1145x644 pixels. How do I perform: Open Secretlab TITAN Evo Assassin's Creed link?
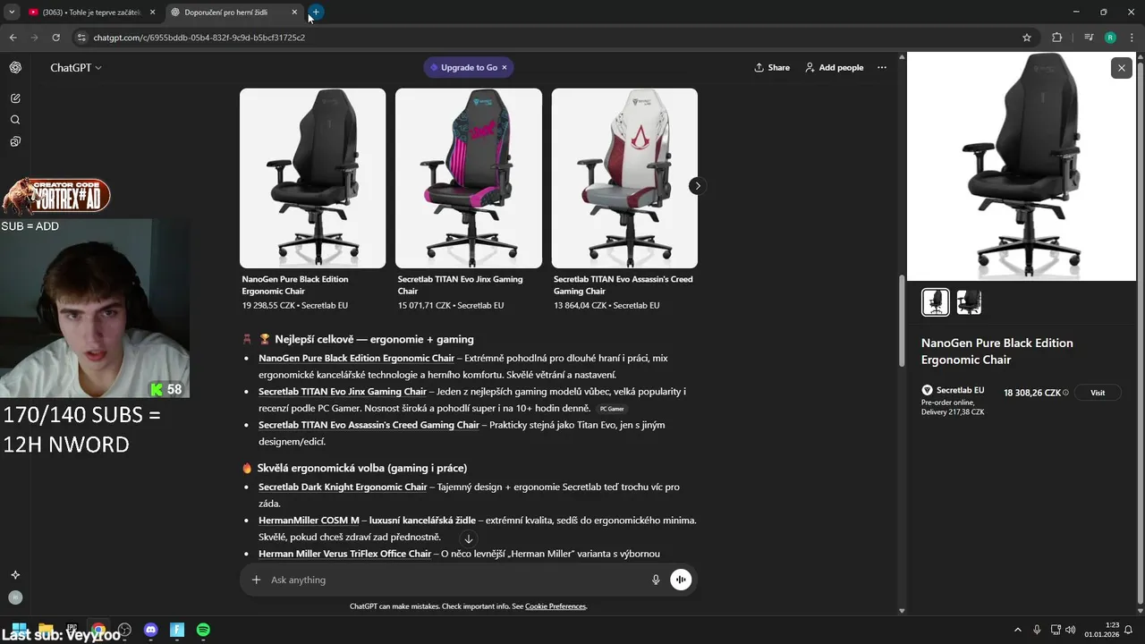coord(369,425)
